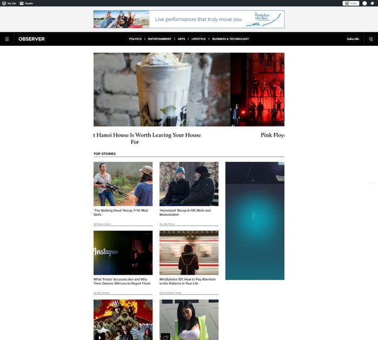Click the Uncle Sam hats poster thumbnail
The height and width of the screenshot is (340, 378).
tap(123, 319)
